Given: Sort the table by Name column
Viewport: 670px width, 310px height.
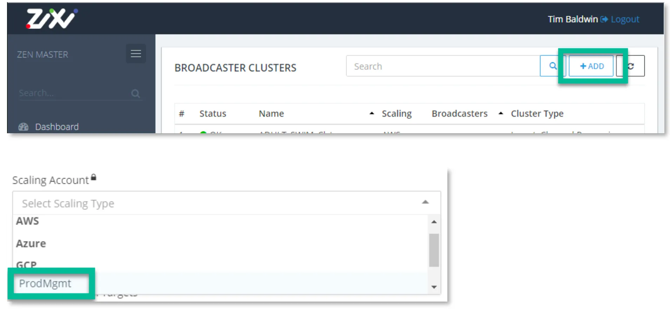Looking at the screenshot, I should point(271,114).
